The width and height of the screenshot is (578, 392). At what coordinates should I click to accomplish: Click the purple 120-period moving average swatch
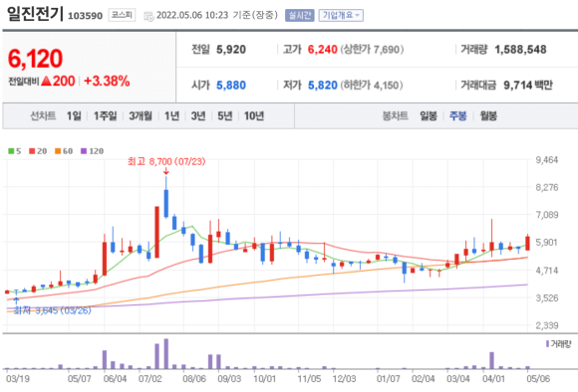point(84,151)
